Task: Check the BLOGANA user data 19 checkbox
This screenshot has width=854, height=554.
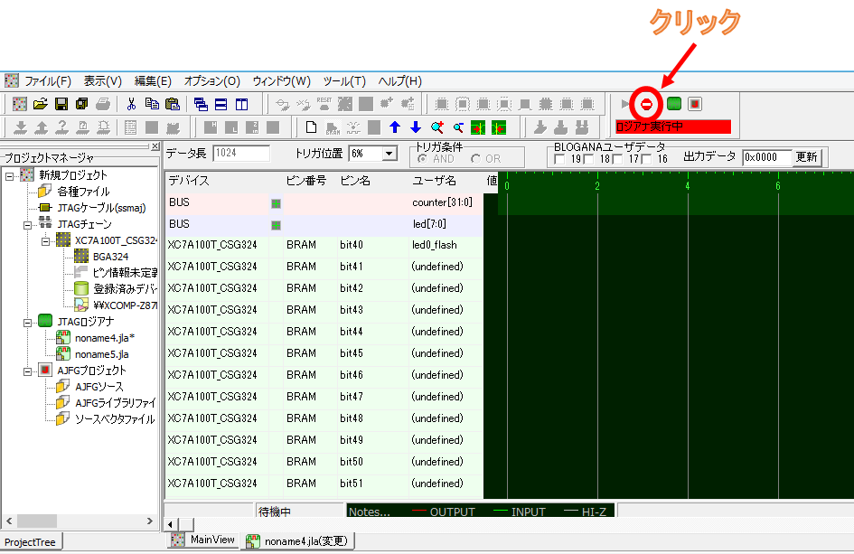Action: (560, 160)
